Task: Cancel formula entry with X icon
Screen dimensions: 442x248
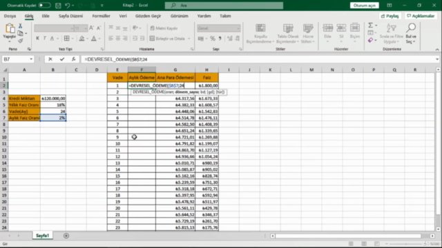Action: coord(50,59)
